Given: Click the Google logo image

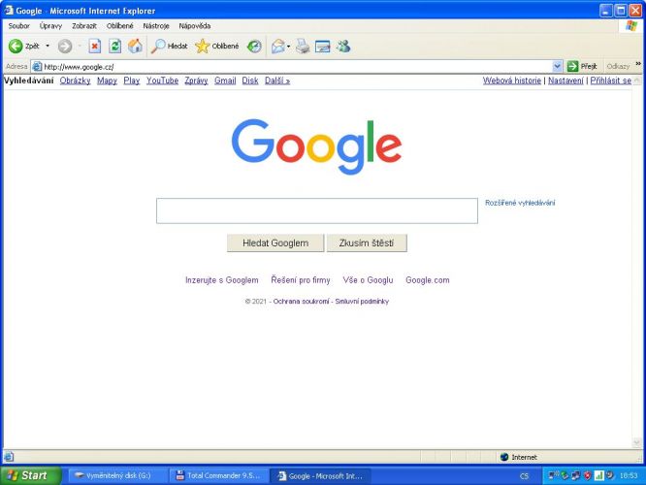Looking at the screenshot, I should pyautogui.click(x=316, y=146).
